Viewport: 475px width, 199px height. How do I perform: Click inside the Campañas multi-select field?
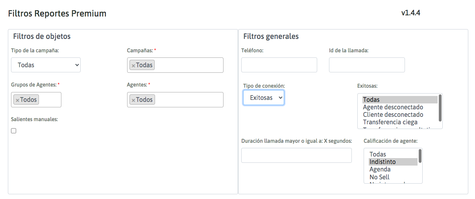coord(189,65)
